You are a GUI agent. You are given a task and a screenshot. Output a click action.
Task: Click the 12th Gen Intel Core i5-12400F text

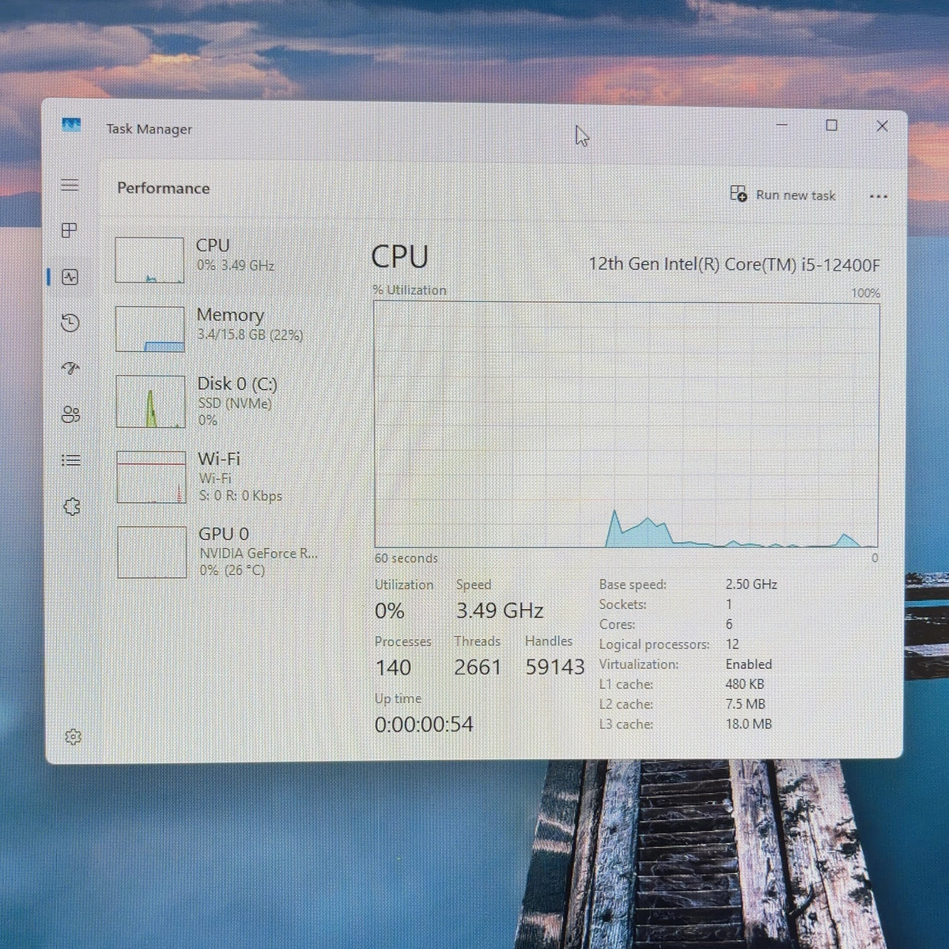point(734,264)
